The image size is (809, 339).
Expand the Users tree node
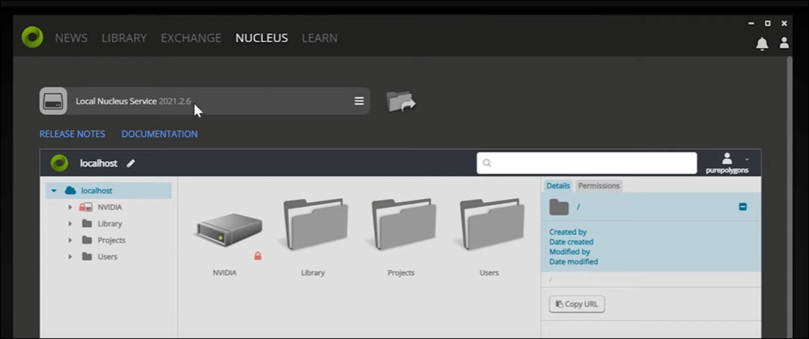coord(70,257)
